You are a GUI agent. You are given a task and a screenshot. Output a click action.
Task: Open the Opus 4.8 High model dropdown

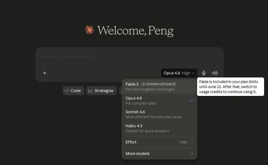[179, 73]
